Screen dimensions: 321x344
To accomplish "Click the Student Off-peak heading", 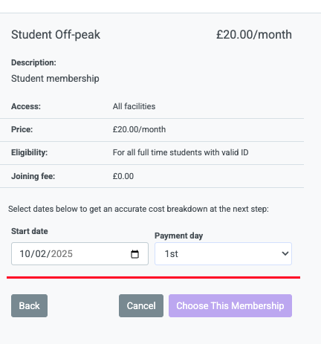I will tap(56, 34).
